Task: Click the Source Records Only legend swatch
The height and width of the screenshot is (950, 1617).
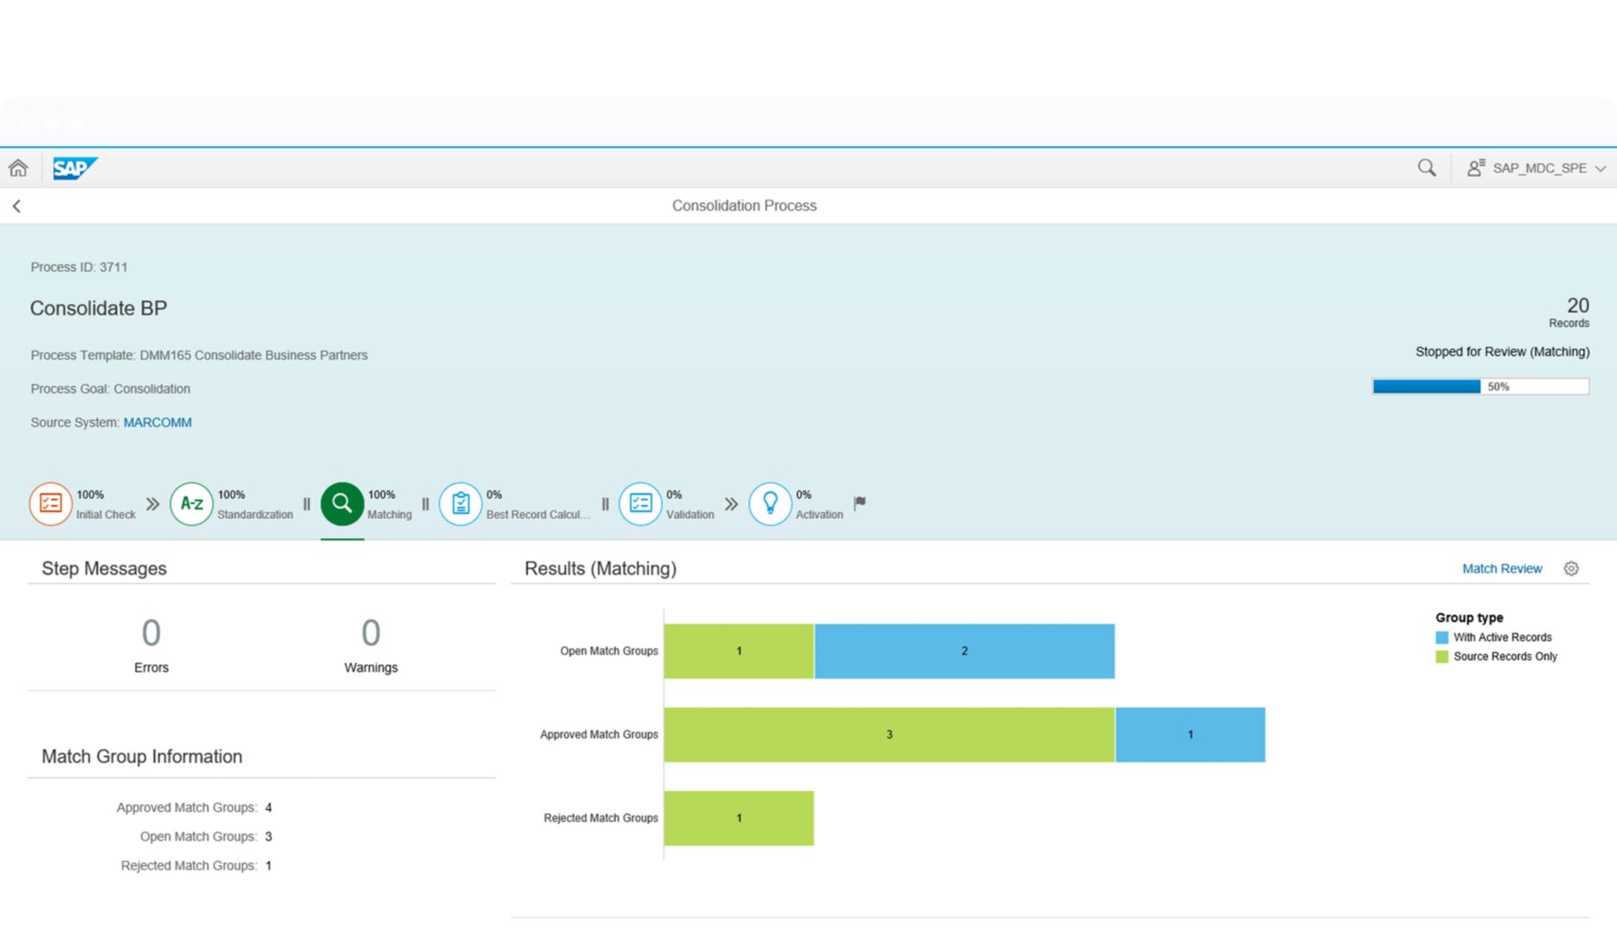Action: [x=1442, y=656]
